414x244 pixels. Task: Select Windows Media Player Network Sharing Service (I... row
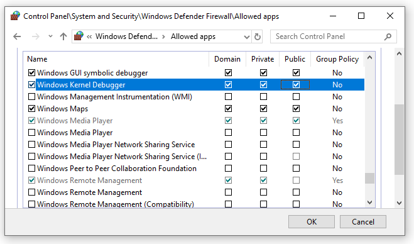tap(122, 157)
